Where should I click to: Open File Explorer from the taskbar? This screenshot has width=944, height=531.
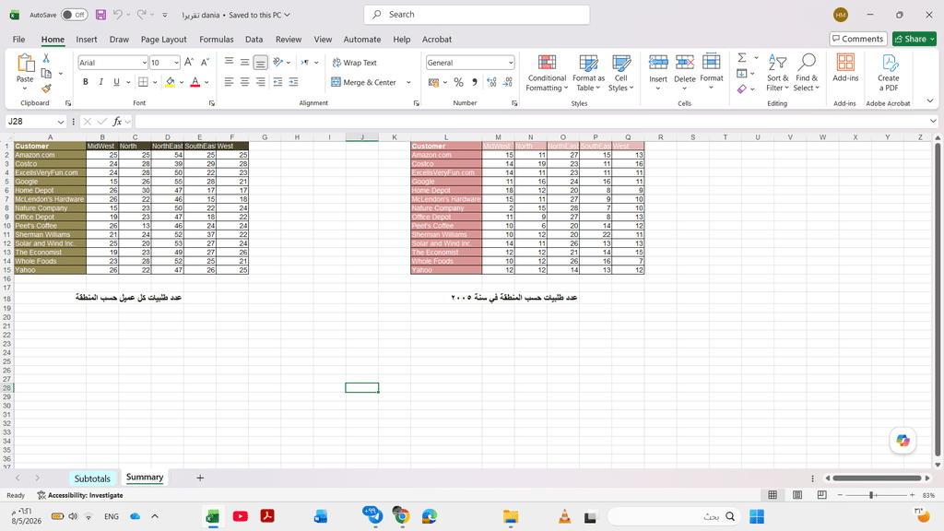(x=511, y=516)
